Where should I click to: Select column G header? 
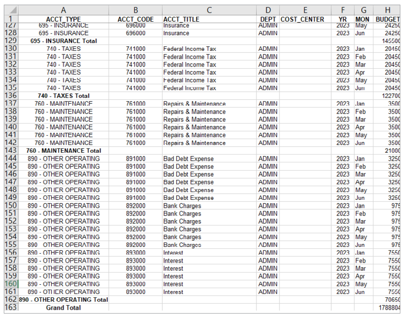pyautogui.click(x=364, y=10)
